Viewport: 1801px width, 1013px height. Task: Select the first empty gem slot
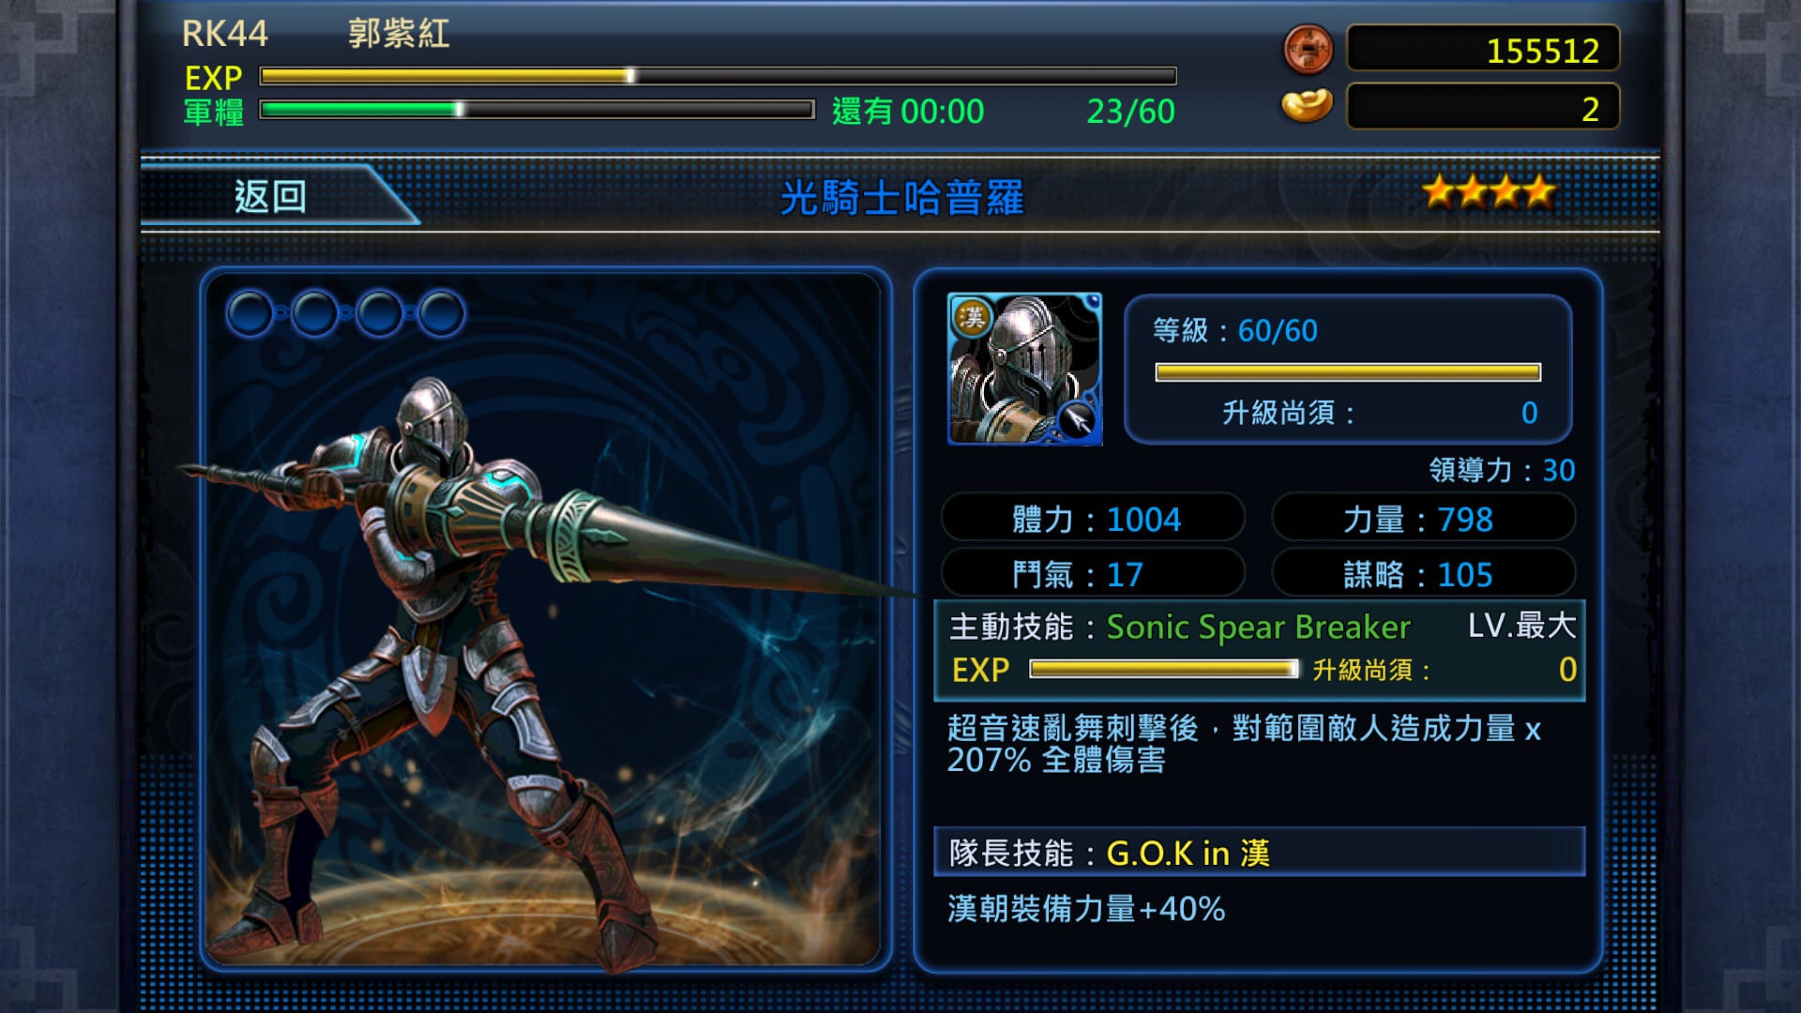[250, 313]
